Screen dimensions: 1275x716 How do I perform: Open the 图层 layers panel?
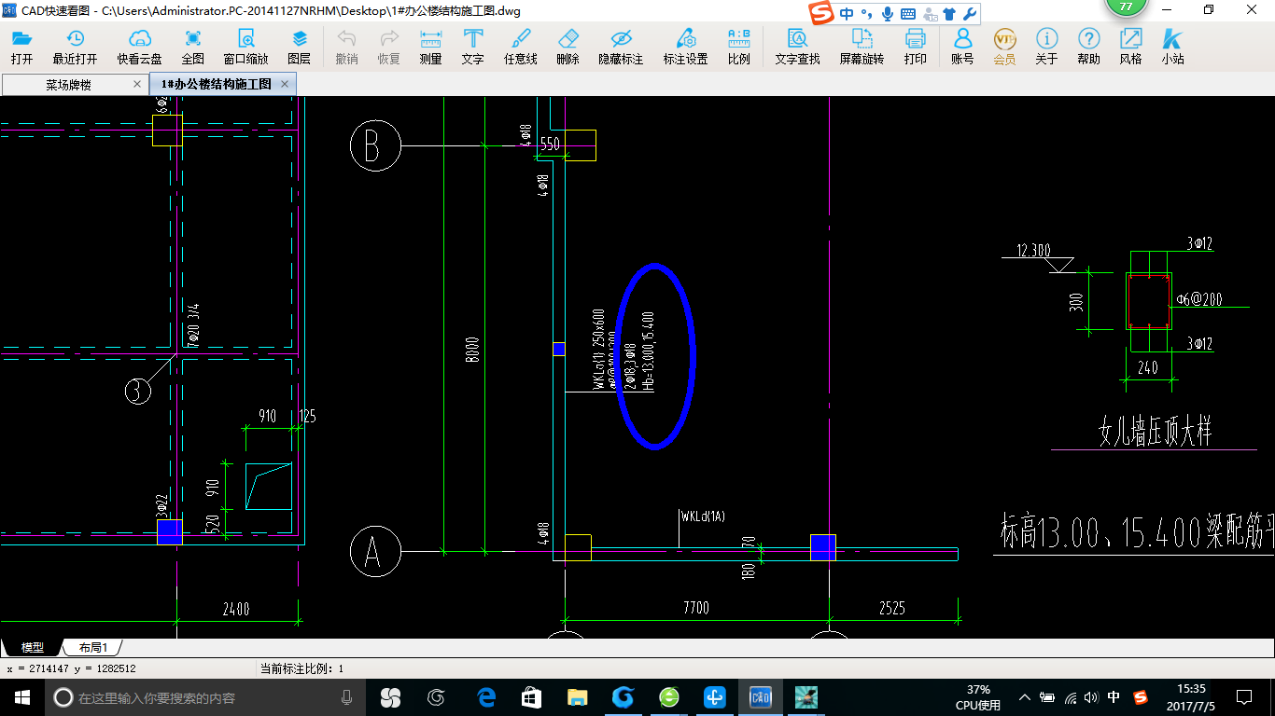tap(299, 47)
